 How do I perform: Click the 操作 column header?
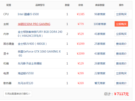[121, 5]
